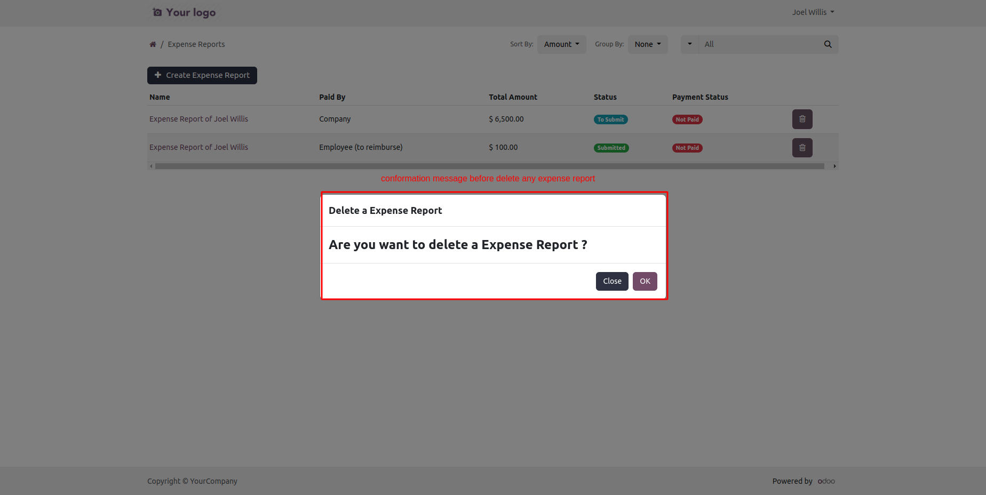Click the Name column header
Image resolution: width=986 pixels, height=495 pixels.
tap(160, 97)
